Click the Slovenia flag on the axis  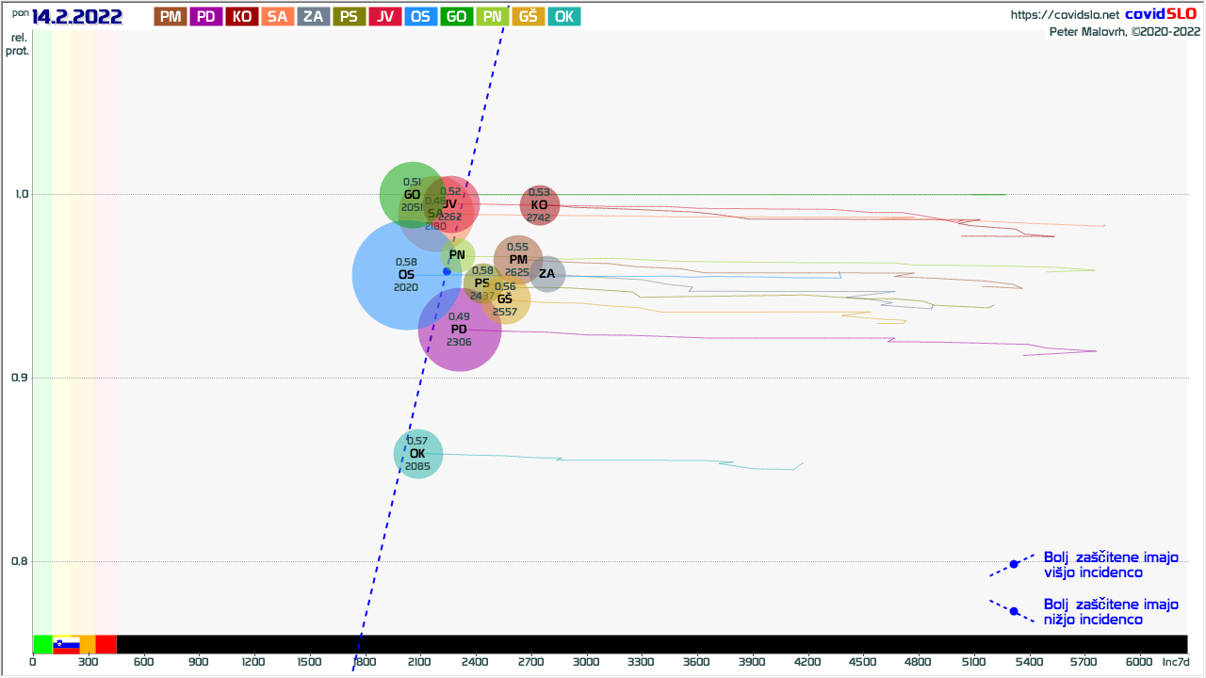(66, 645)
